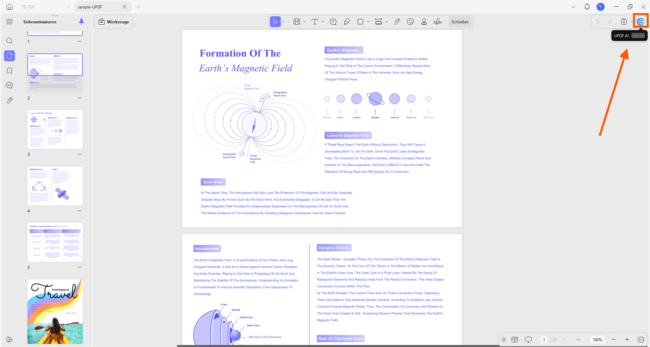
Task: Zoom out with the minus button
Action: click(613, 340)
